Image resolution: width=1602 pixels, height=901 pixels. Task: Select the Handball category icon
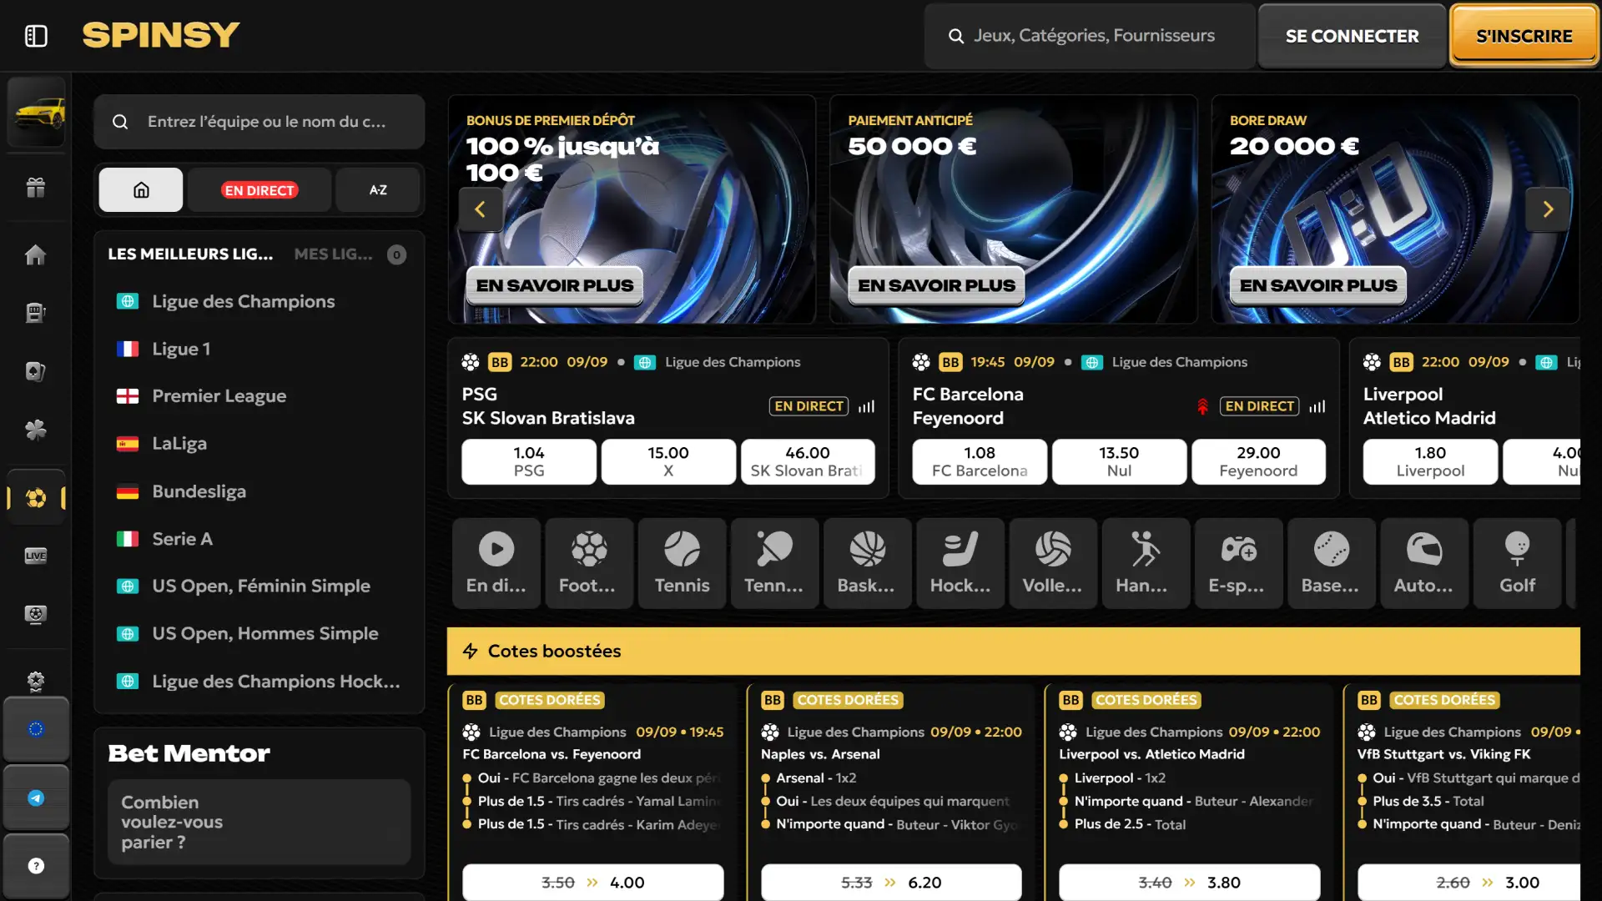[1146, 563]
